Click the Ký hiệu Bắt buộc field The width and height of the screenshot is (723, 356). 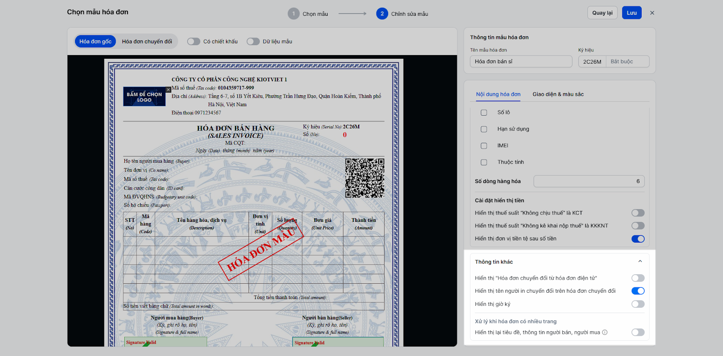[x=627, y=61]
